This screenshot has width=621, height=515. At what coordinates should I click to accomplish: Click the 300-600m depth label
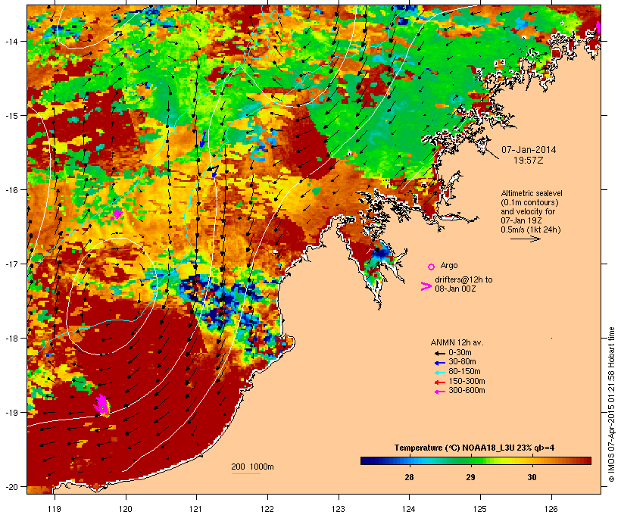pos(467,391)
